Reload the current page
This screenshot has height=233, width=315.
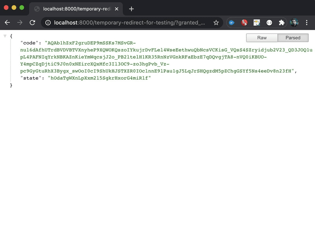pos(32,22)
